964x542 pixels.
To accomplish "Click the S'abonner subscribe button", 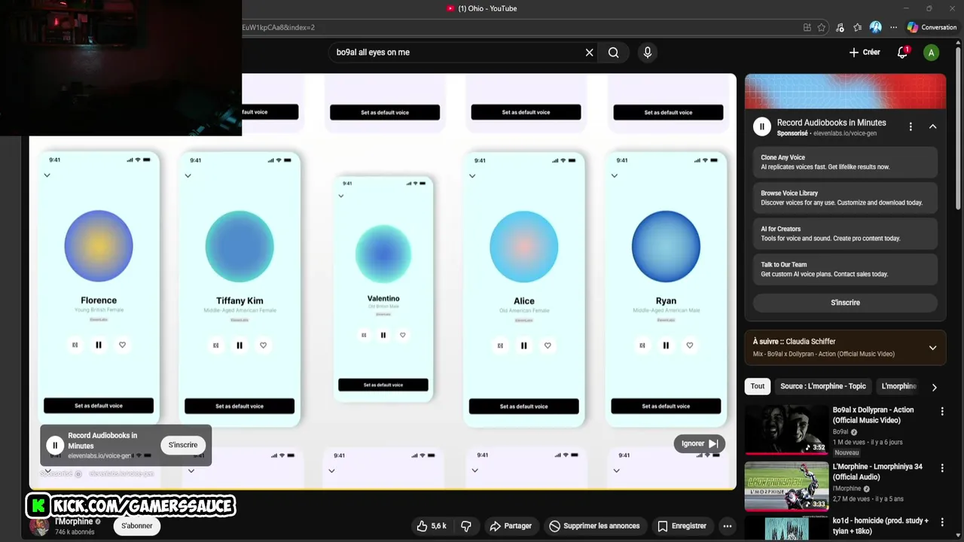I will (137, 526).
